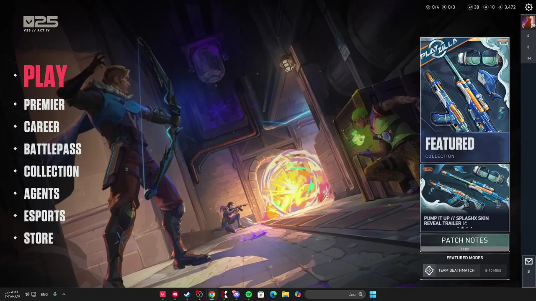Launch Steam from the taskbar
536x301 pixels.
187,294
